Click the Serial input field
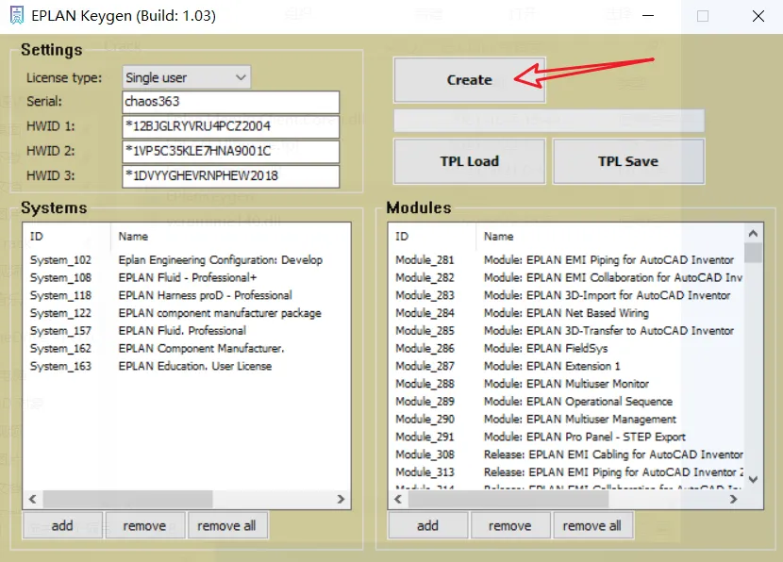Image resolution: width=783 pixels, height=562 pixels. click(231, 102)
